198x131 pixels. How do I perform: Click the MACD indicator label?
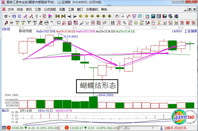[x=5, y=110]
